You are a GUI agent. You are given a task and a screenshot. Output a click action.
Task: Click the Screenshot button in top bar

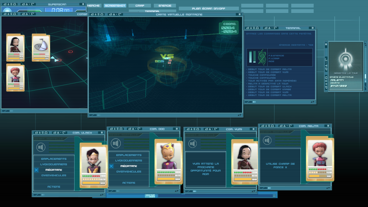tap(115, 5)
